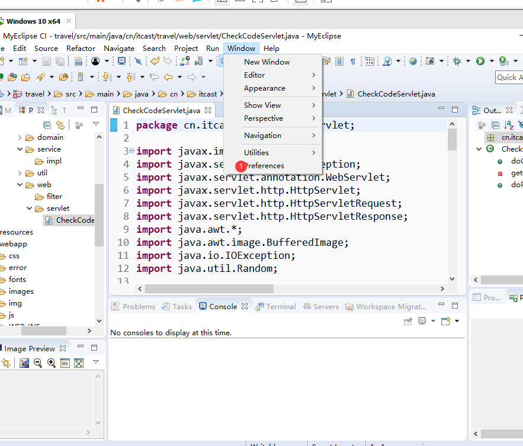
Task: Switch to the Problems tab
Action: [133, 307]
